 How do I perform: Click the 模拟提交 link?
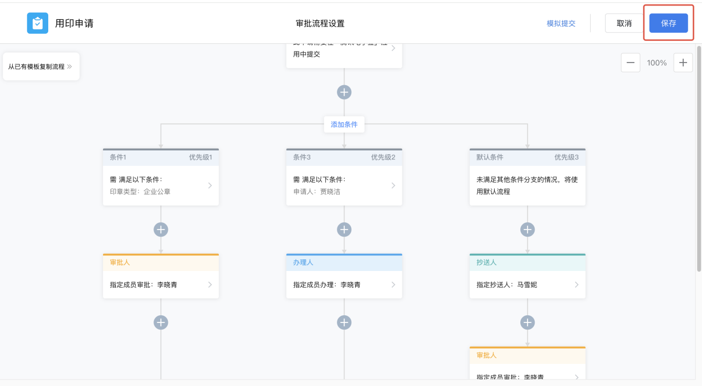pos(561,23)
